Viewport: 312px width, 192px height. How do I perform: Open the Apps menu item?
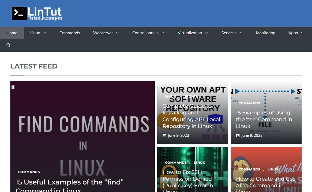click(x=293, y=33)
